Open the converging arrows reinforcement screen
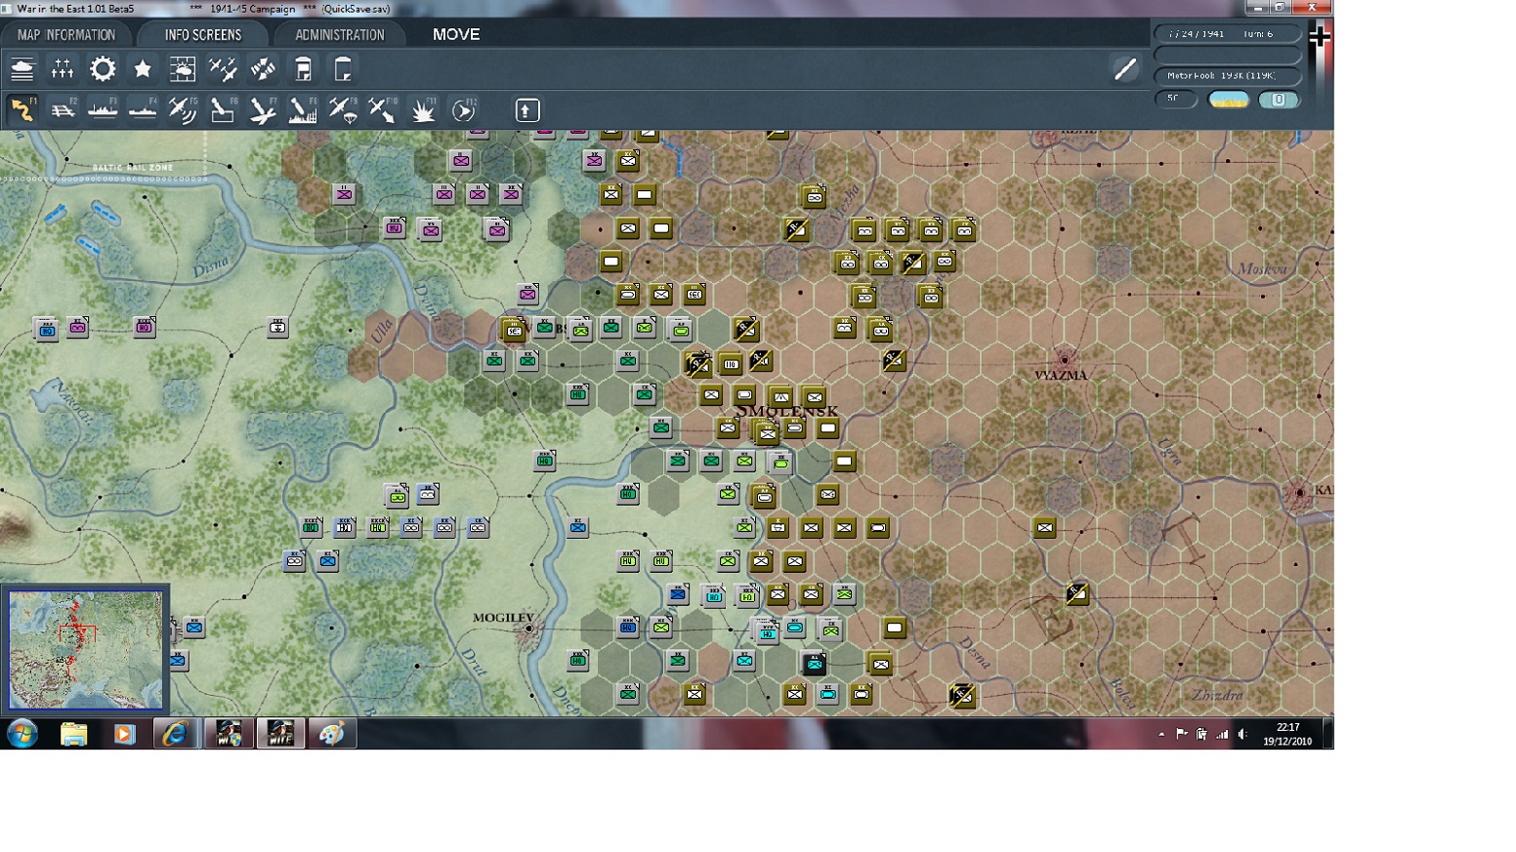 [x=263, y=69]
